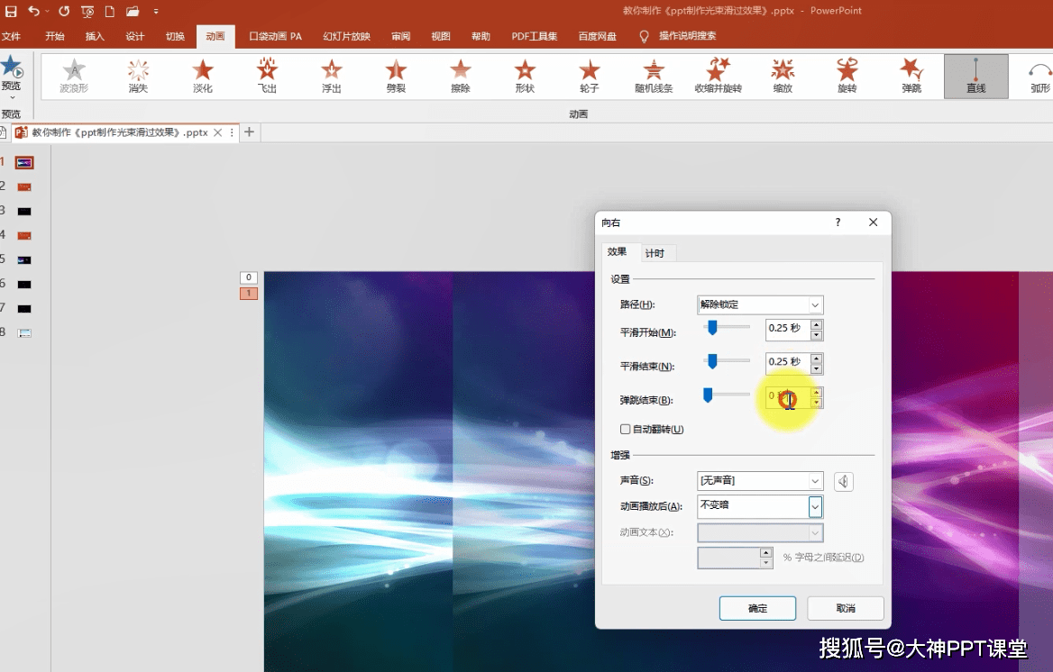Click the 取消 cancel button
The width and height of the screenshot is (1053, 672).
pyautogui.click(x=846, y=608)
